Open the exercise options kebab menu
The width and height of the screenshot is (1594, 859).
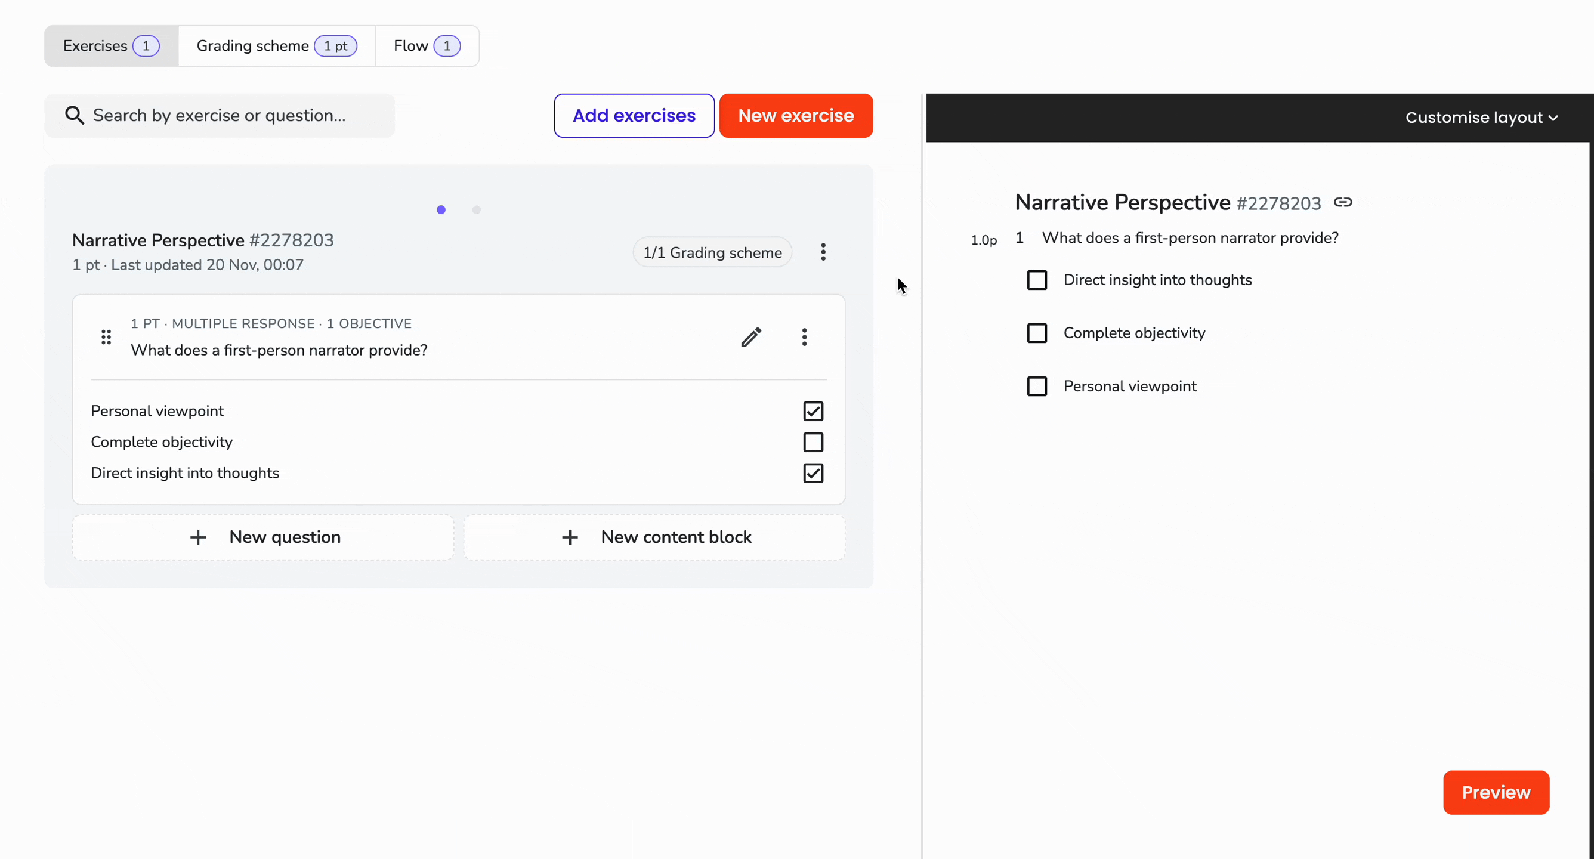(823, 252)
